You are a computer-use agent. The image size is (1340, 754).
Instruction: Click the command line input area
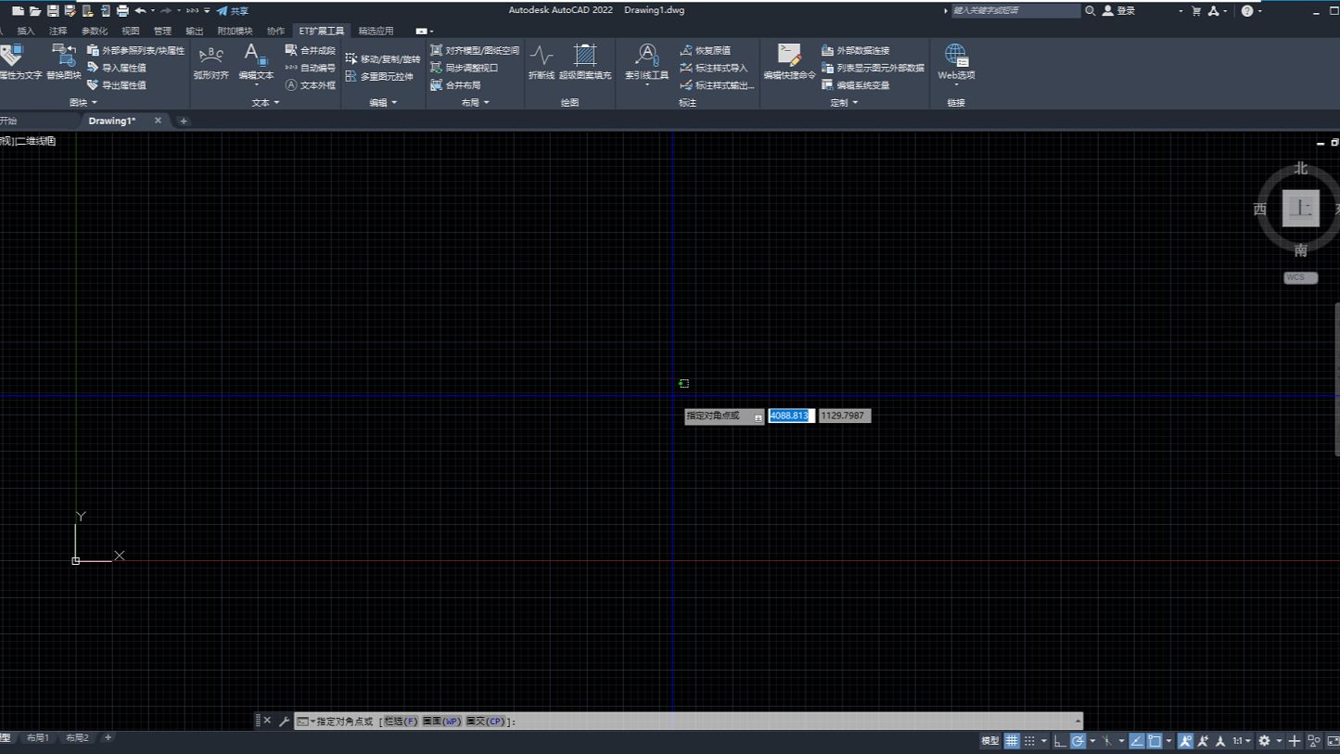pos(686,721)
